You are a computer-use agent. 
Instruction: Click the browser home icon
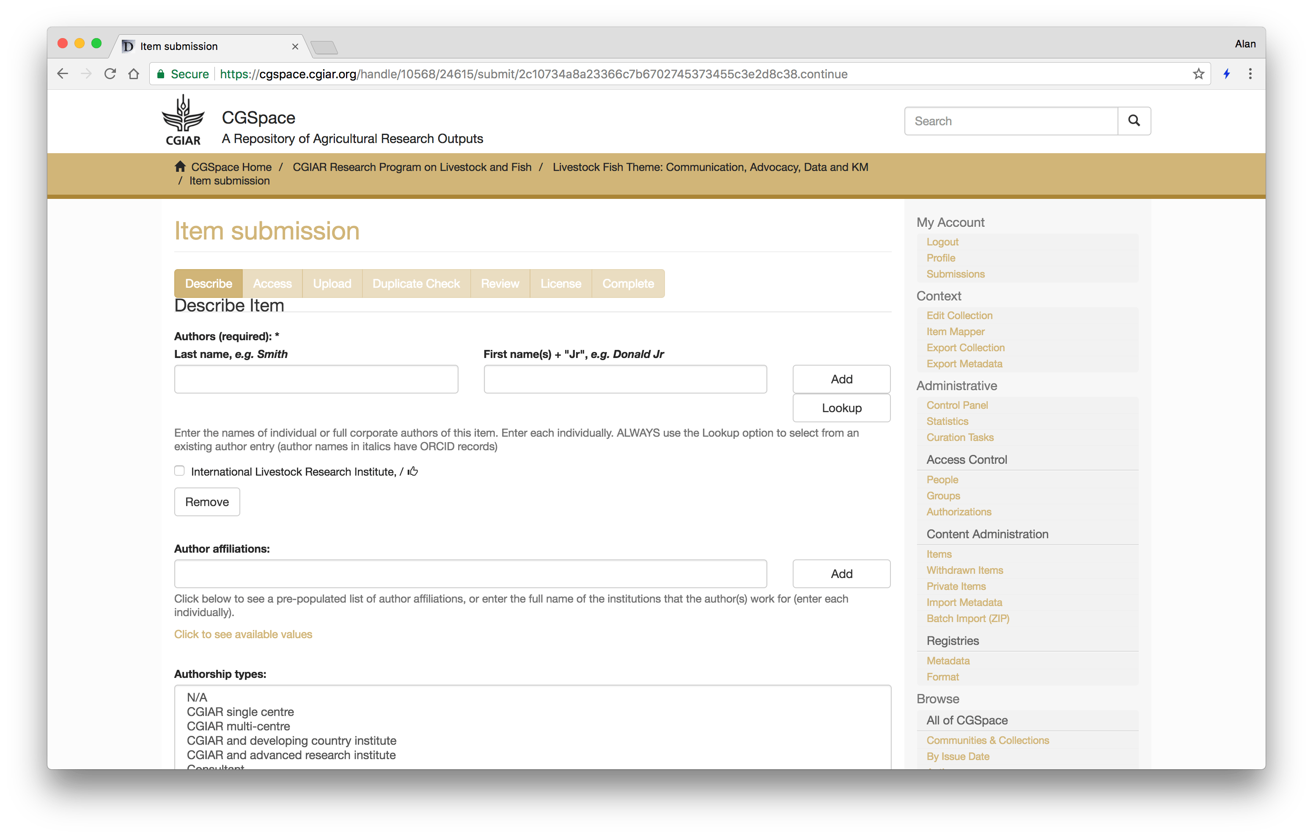point(134,74)
